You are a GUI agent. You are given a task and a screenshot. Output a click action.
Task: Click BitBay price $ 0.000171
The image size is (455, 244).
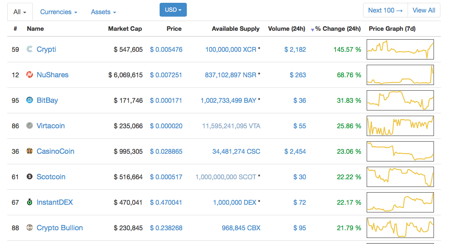[166, 101]
